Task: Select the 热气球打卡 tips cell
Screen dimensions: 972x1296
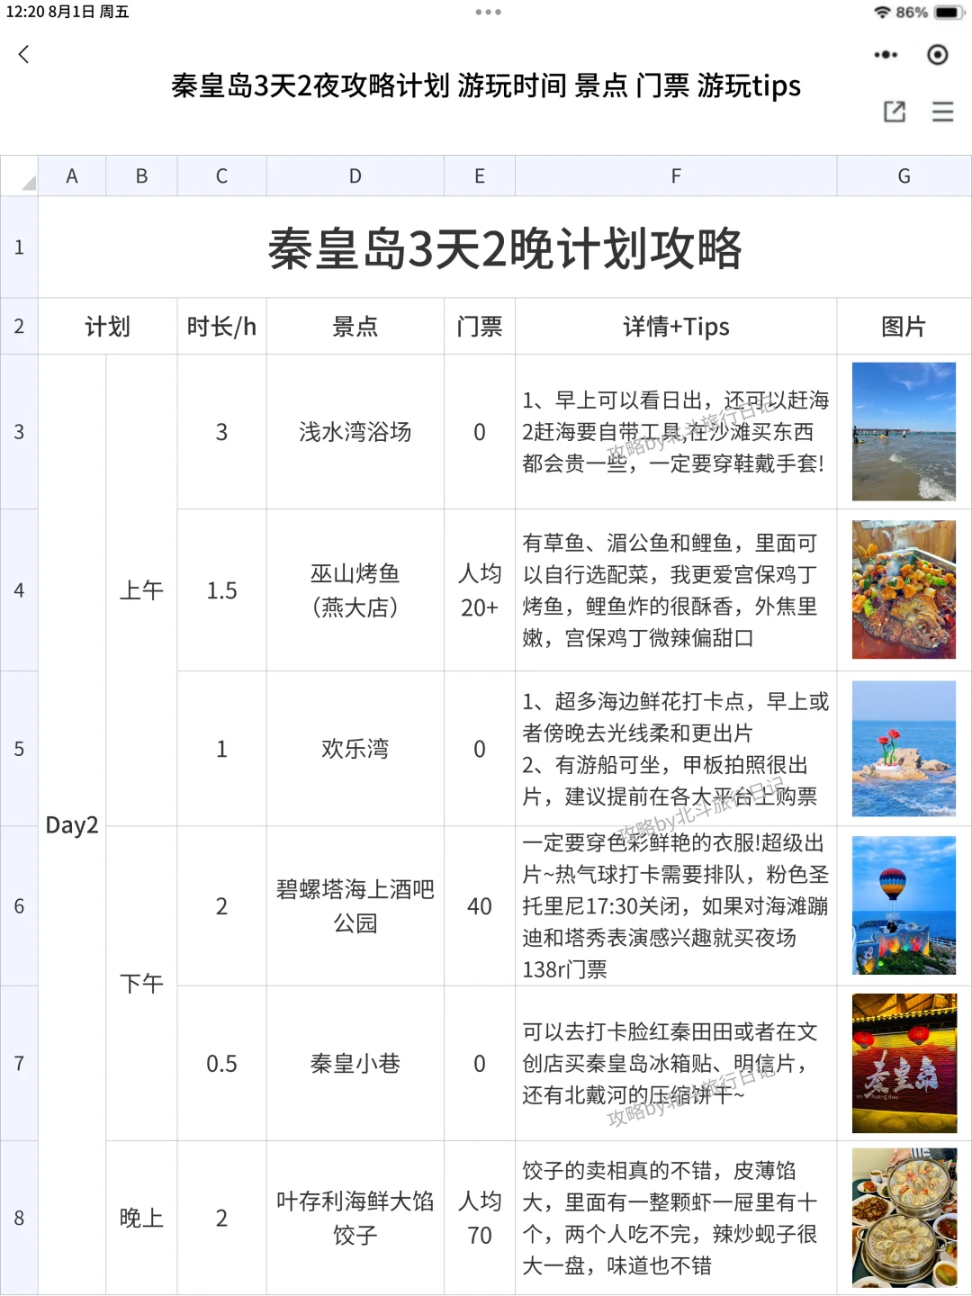Action: (676, 906)
